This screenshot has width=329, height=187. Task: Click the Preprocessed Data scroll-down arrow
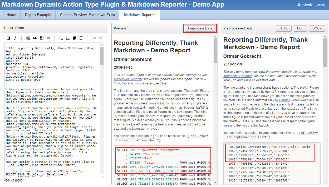pos(325,182)
